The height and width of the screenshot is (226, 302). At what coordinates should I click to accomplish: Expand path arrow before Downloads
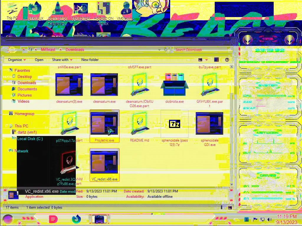60,49
